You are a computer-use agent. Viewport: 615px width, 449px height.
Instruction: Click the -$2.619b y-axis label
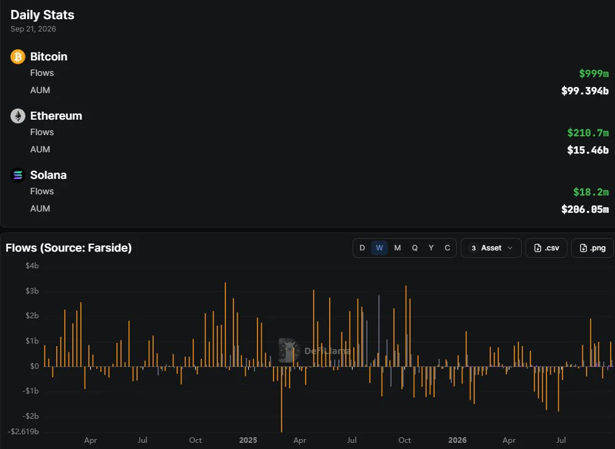click(x=23, y=432)
